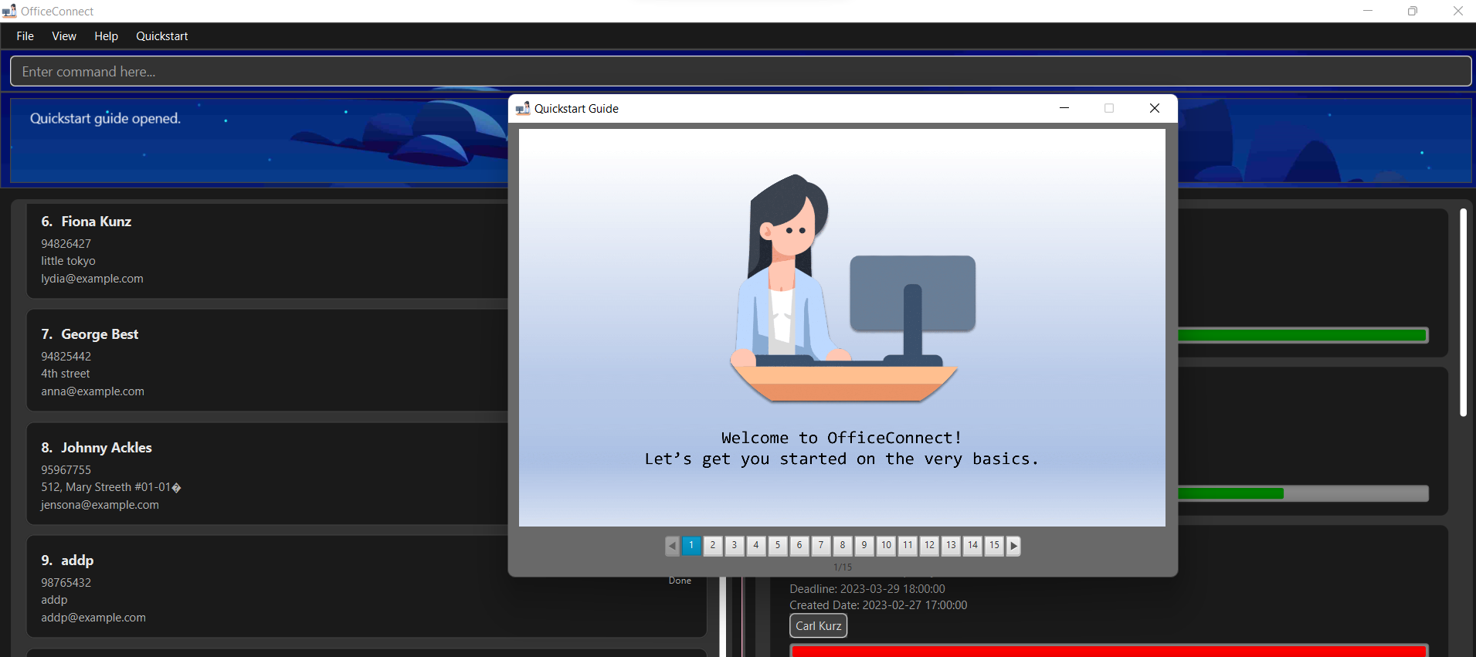Image resolution: width=1476 pixels, height=657 pixels.
Task: Jump to page 13 of Quickstart Guide
Action: pos(951,545)
